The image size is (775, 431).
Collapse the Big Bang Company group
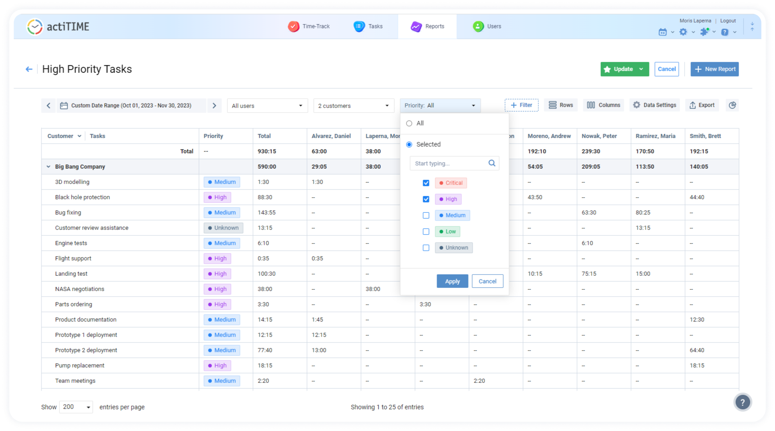coord(48,167)
